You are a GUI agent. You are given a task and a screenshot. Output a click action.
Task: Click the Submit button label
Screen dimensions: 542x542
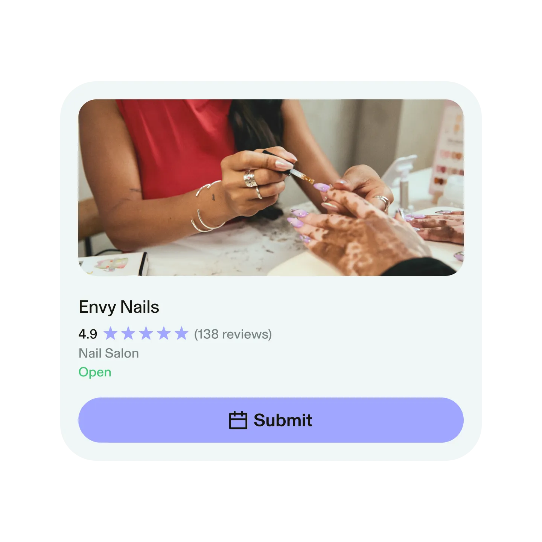[283, 420]
